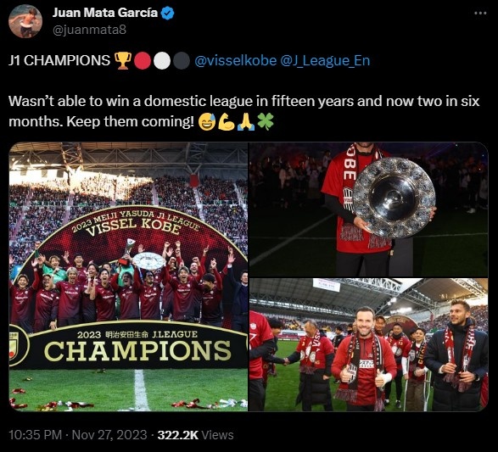Open the @visselkobe mention link
The image size is (498, 452).
click(235, 60)
